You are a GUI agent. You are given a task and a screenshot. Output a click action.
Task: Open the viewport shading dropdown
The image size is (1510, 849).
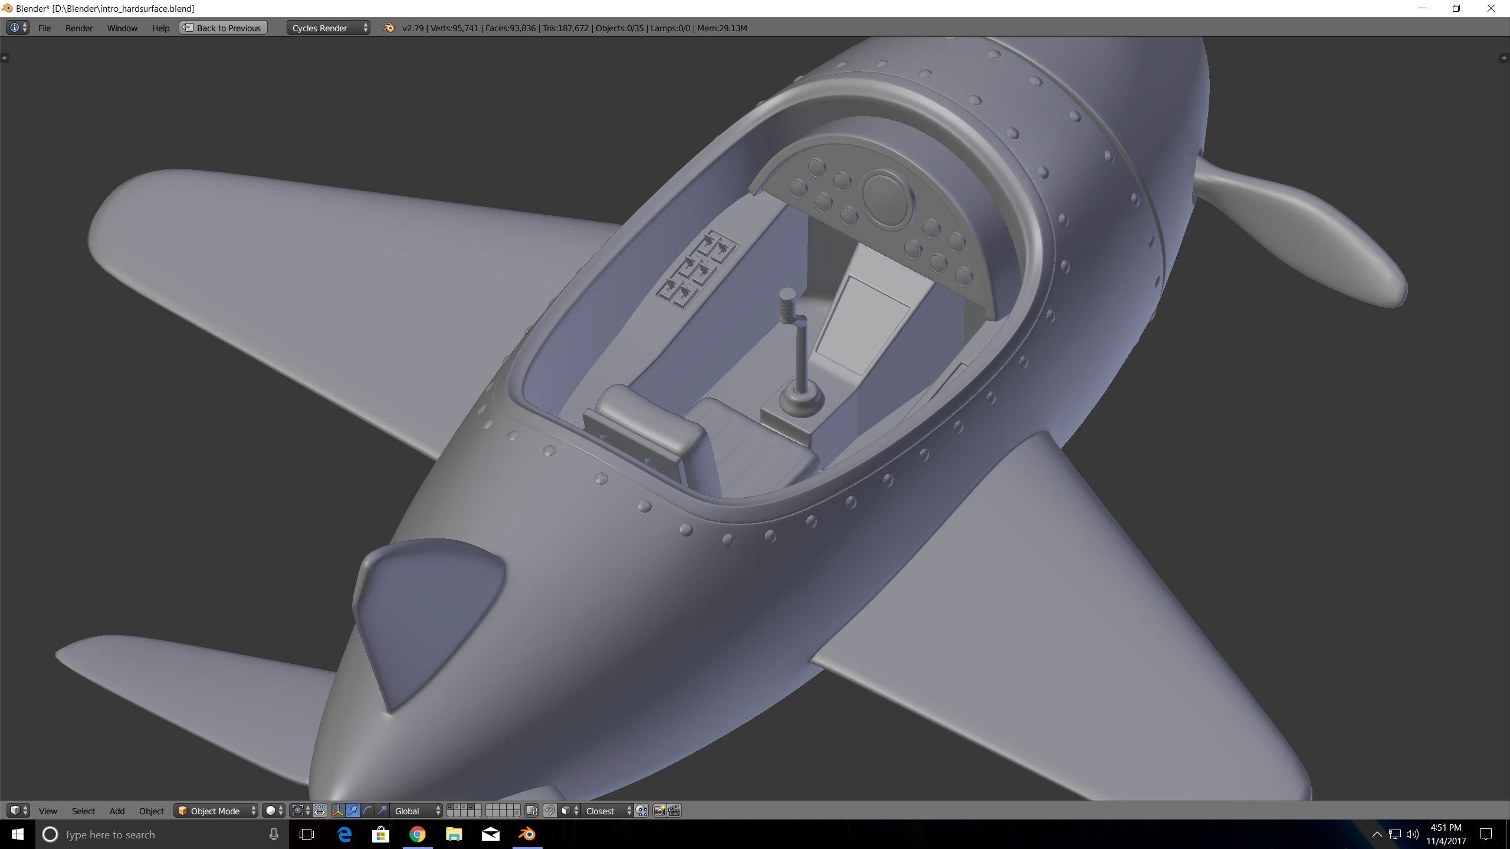pyautogui.click(x=274, y=811)
